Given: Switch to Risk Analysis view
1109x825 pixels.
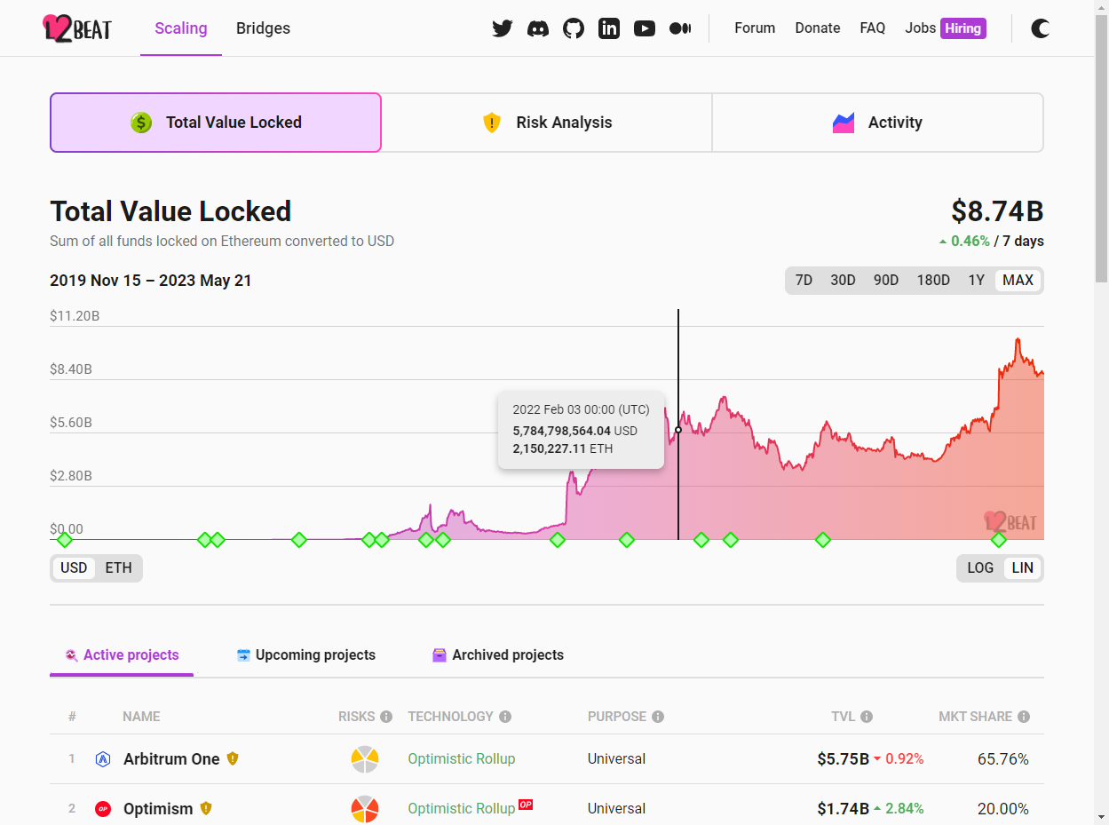Looking at the screenshot, I should click(x=546, y=123).
